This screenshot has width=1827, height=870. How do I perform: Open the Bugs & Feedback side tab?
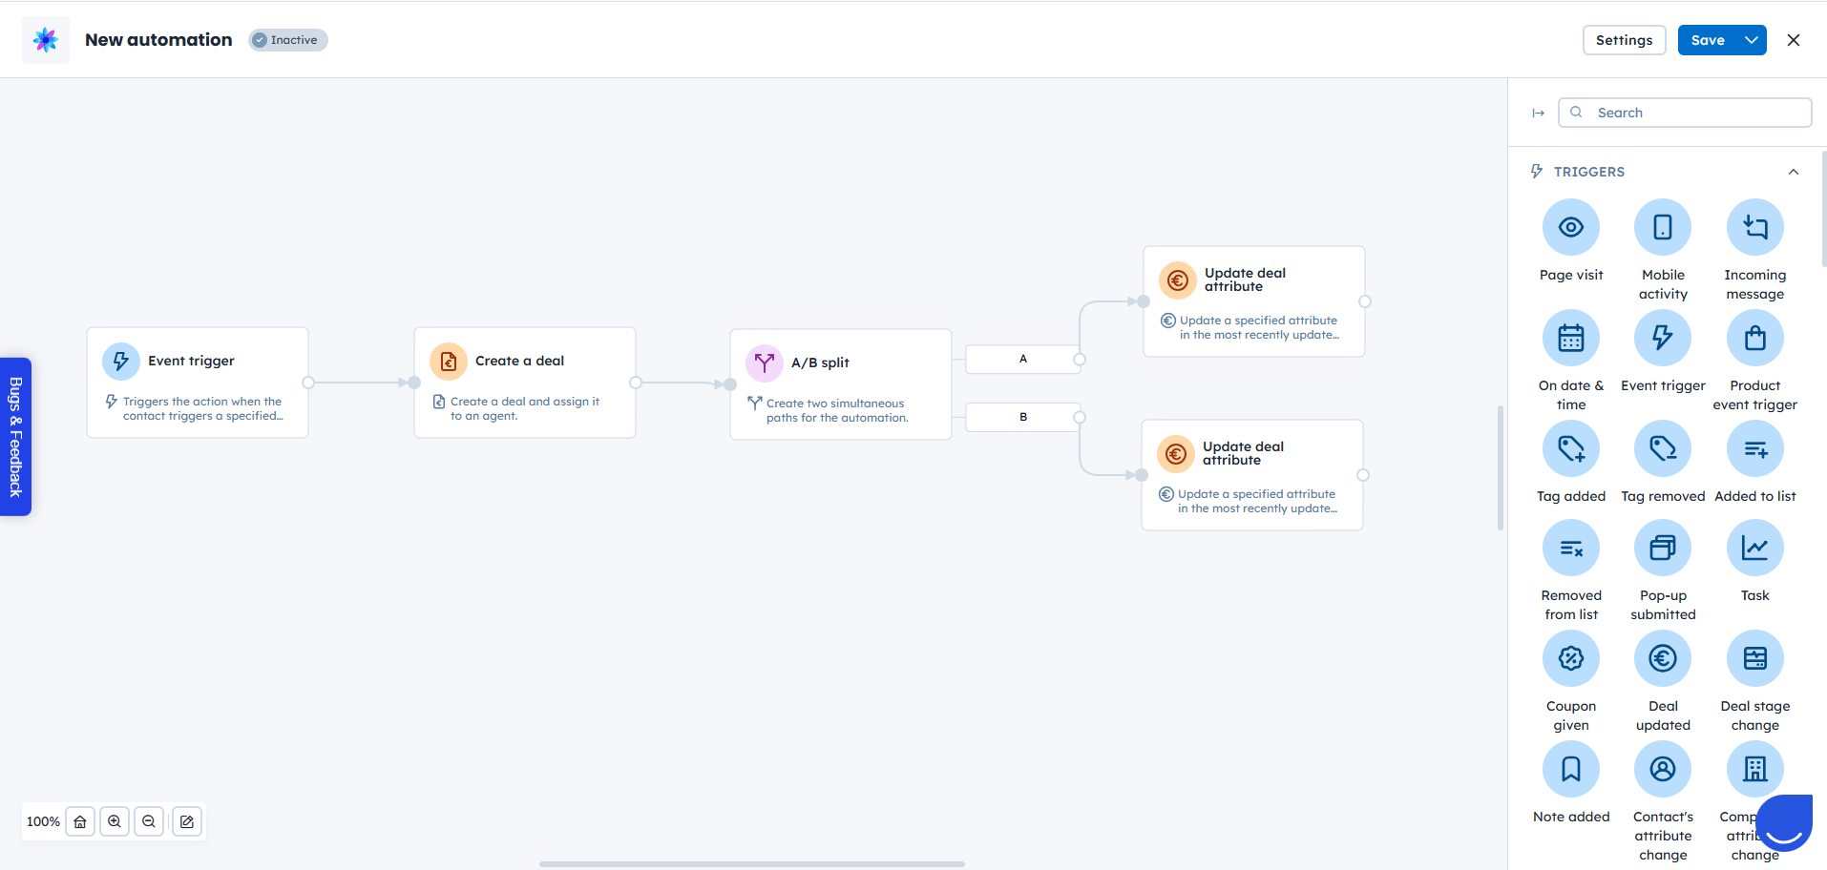tap(15, 436)
